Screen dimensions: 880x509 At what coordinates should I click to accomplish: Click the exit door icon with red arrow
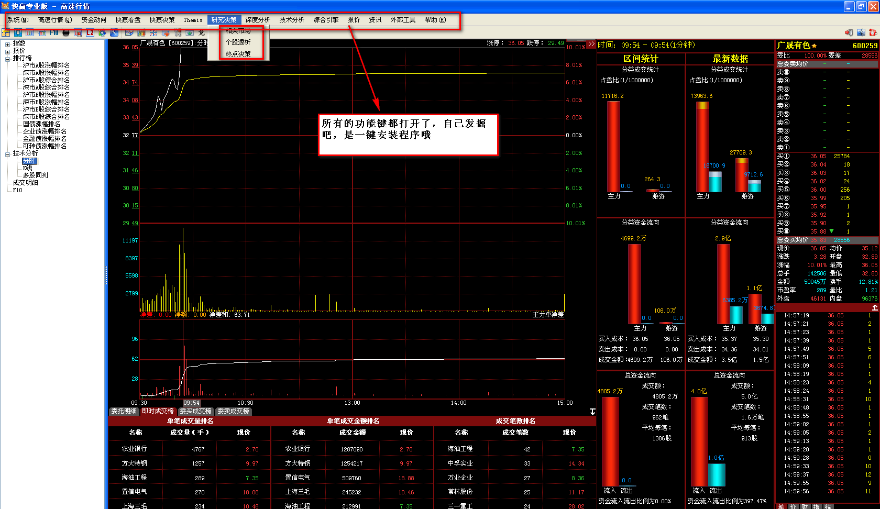(849, 32)
